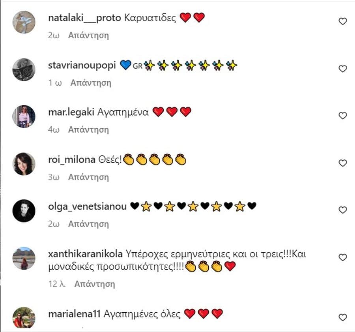Image resolution: width=355 pixels, height=332 pixels.
Task: Open stavrianoupopi's avatar
Action: tap(24, 69)
